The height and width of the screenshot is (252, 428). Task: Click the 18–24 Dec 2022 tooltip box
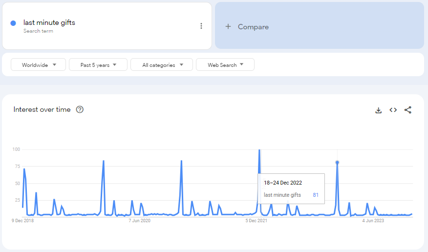291,189
